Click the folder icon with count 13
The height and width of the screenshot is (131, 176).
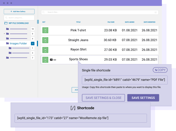coord(8,29)
